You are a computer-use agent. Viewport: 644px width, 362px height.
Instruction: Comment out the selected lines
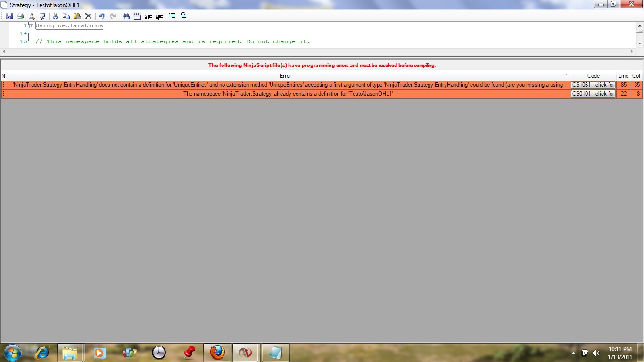coord(173,16)
